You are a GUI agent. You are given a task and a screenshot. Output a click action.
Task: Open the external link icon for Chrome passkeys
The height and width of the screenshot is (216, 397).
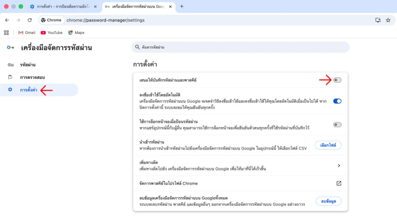click(339, 183)
